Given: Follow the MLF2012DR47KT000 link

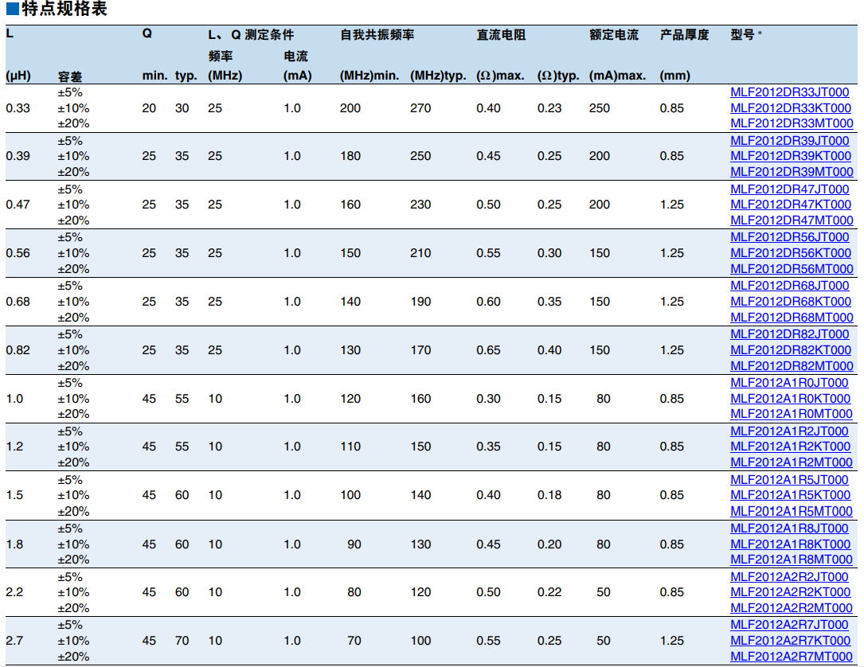Looking at the screenshot, I should click(x=791, y=205).
